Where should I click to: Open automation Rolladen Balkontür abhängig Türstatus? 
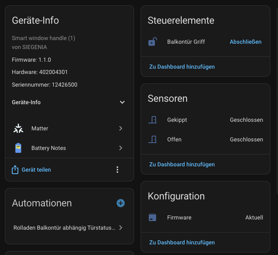pos(64,228)
